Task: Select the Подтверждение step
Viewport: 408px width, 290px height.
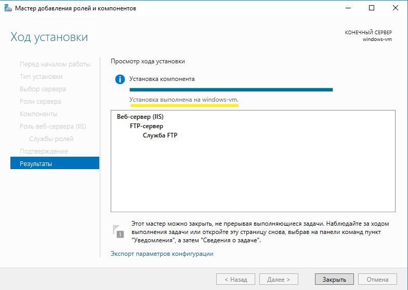Action: [x=44, y=151]
